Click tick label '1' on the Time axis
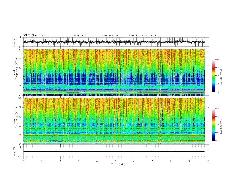234x181 pixels. 42,161
